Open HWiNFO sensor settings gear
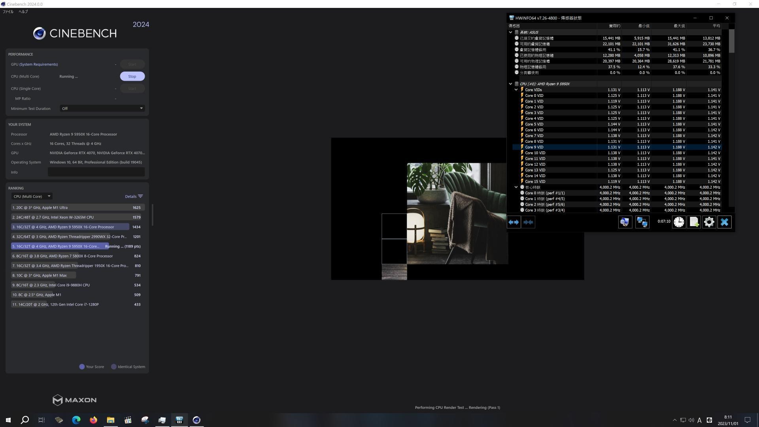The height and width of the screenshot is (427, 759). click(x=709, y=222)
